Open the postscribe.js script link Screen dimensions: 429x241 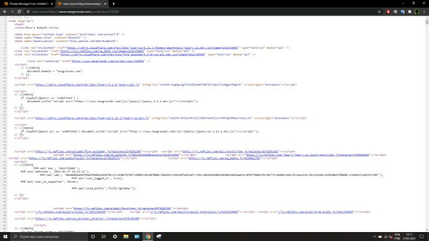[230, 151]
